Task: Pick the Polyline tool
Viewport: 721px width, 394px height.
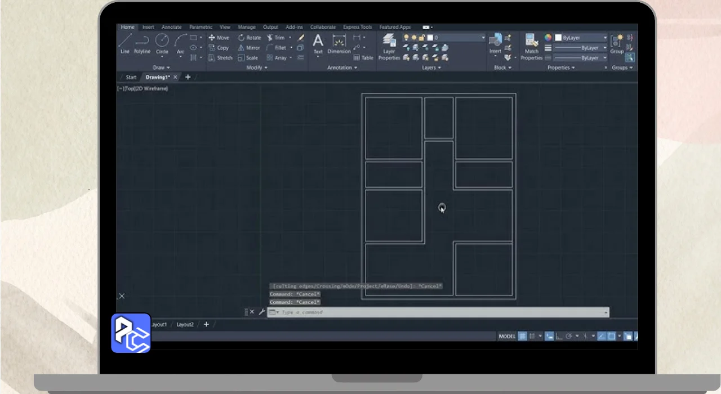Action: point(142,43)
